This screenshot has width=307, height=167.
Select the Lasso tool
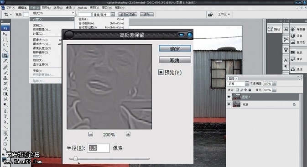pyautogui.click(x=5, y=45)
